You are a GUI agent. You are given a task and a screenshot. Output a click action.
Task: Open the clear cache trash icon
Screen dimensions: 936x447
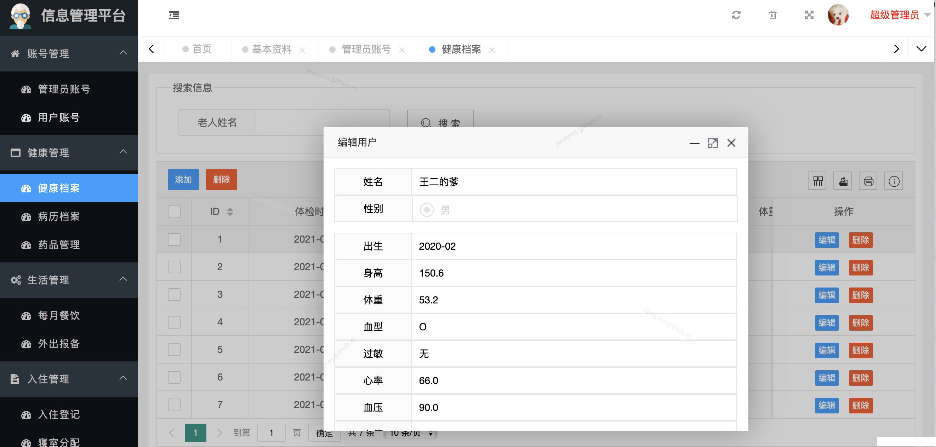(773, 15)
